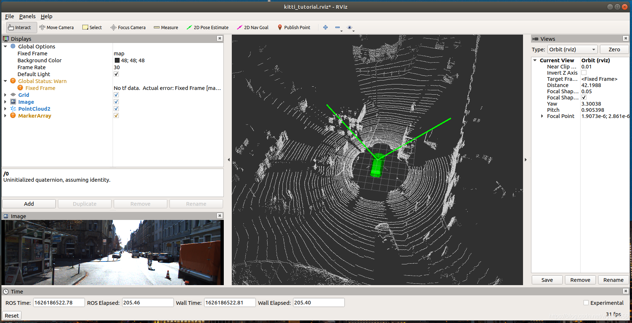
Task: Click the Reset time button
Action: (x=12, y=315)
